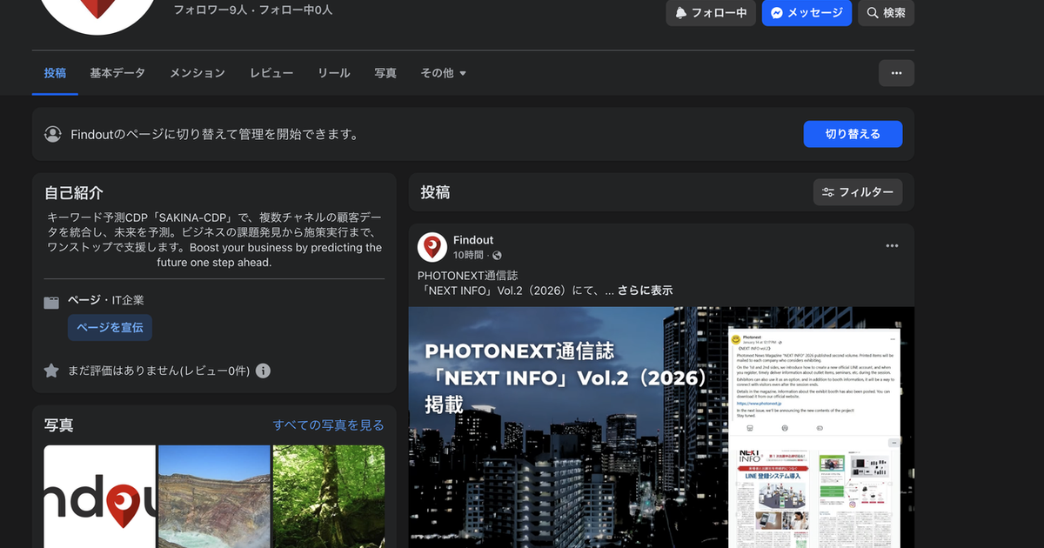1044x548 pixels.
Task: Open the メンション tab
Action: click(x=197, y=73)
